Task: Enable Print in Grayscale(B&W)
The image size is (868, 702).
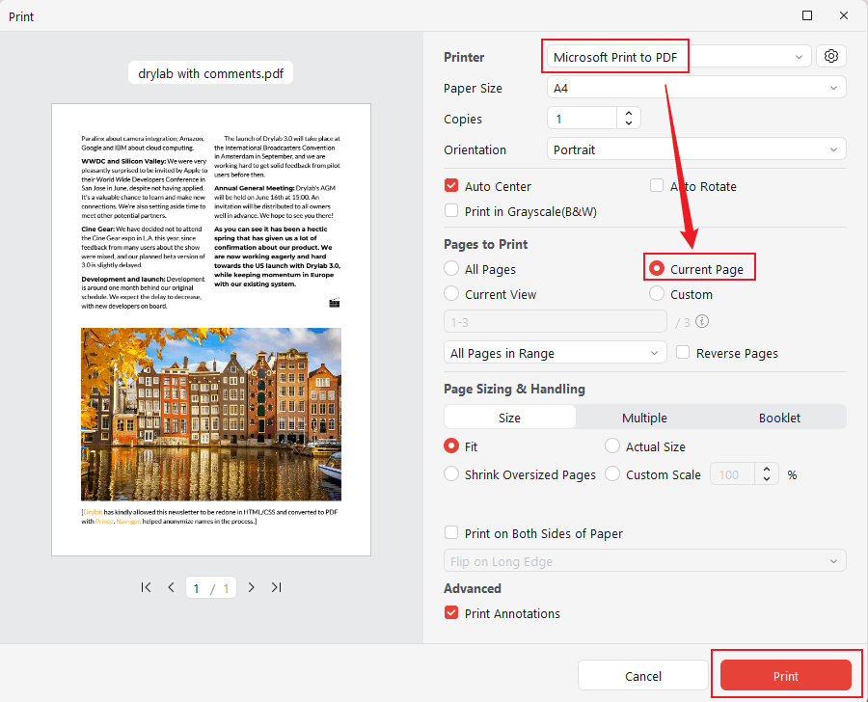Action: click(451, 210)
